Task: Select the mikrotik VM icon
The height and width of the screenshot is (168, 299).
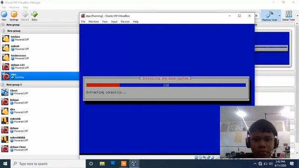Action: pyautogui.click(x=5, y=120)
